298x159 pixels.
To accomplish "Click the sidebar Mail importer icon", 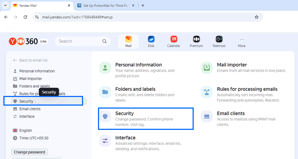I will pyautogui.click(x=15, y=79).
